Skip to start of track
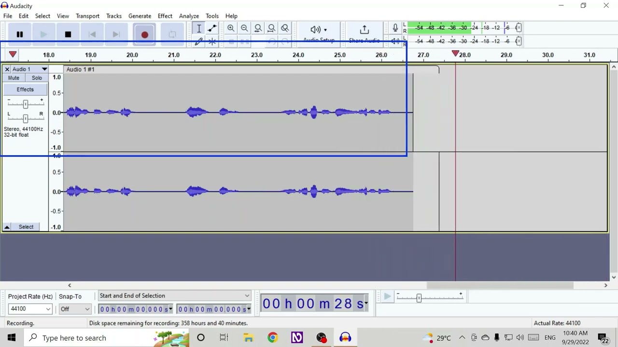Screen dimensions: 618x347 [92, 34]
